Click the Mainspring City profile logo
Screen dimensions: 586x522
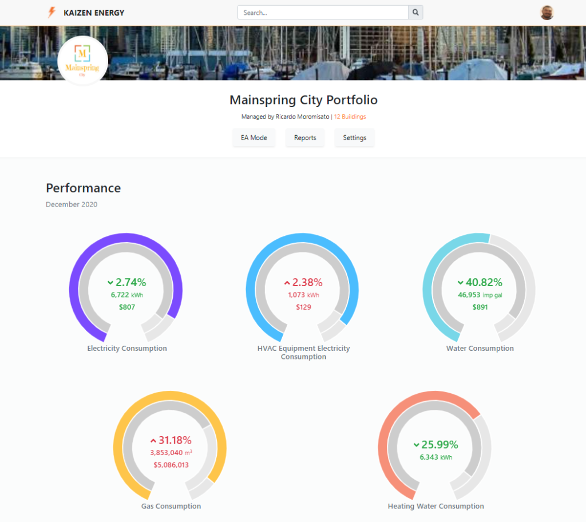[82, 60]
